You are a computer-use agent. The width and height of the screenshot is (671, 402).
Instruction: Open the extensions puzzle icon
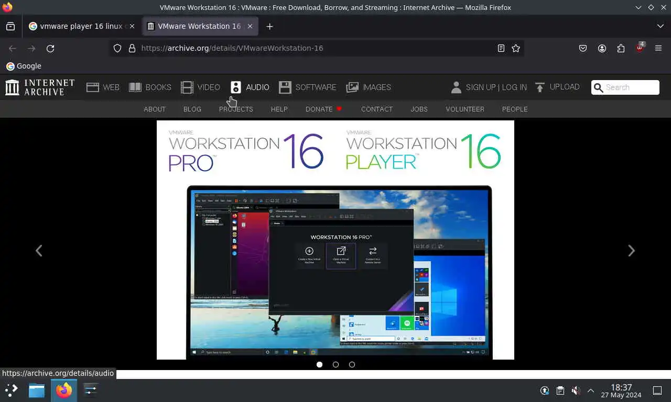coord(621,48)
